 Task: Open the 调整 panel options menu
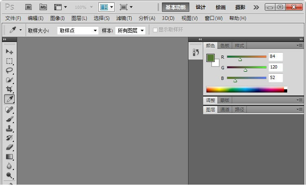coord(299,100)
